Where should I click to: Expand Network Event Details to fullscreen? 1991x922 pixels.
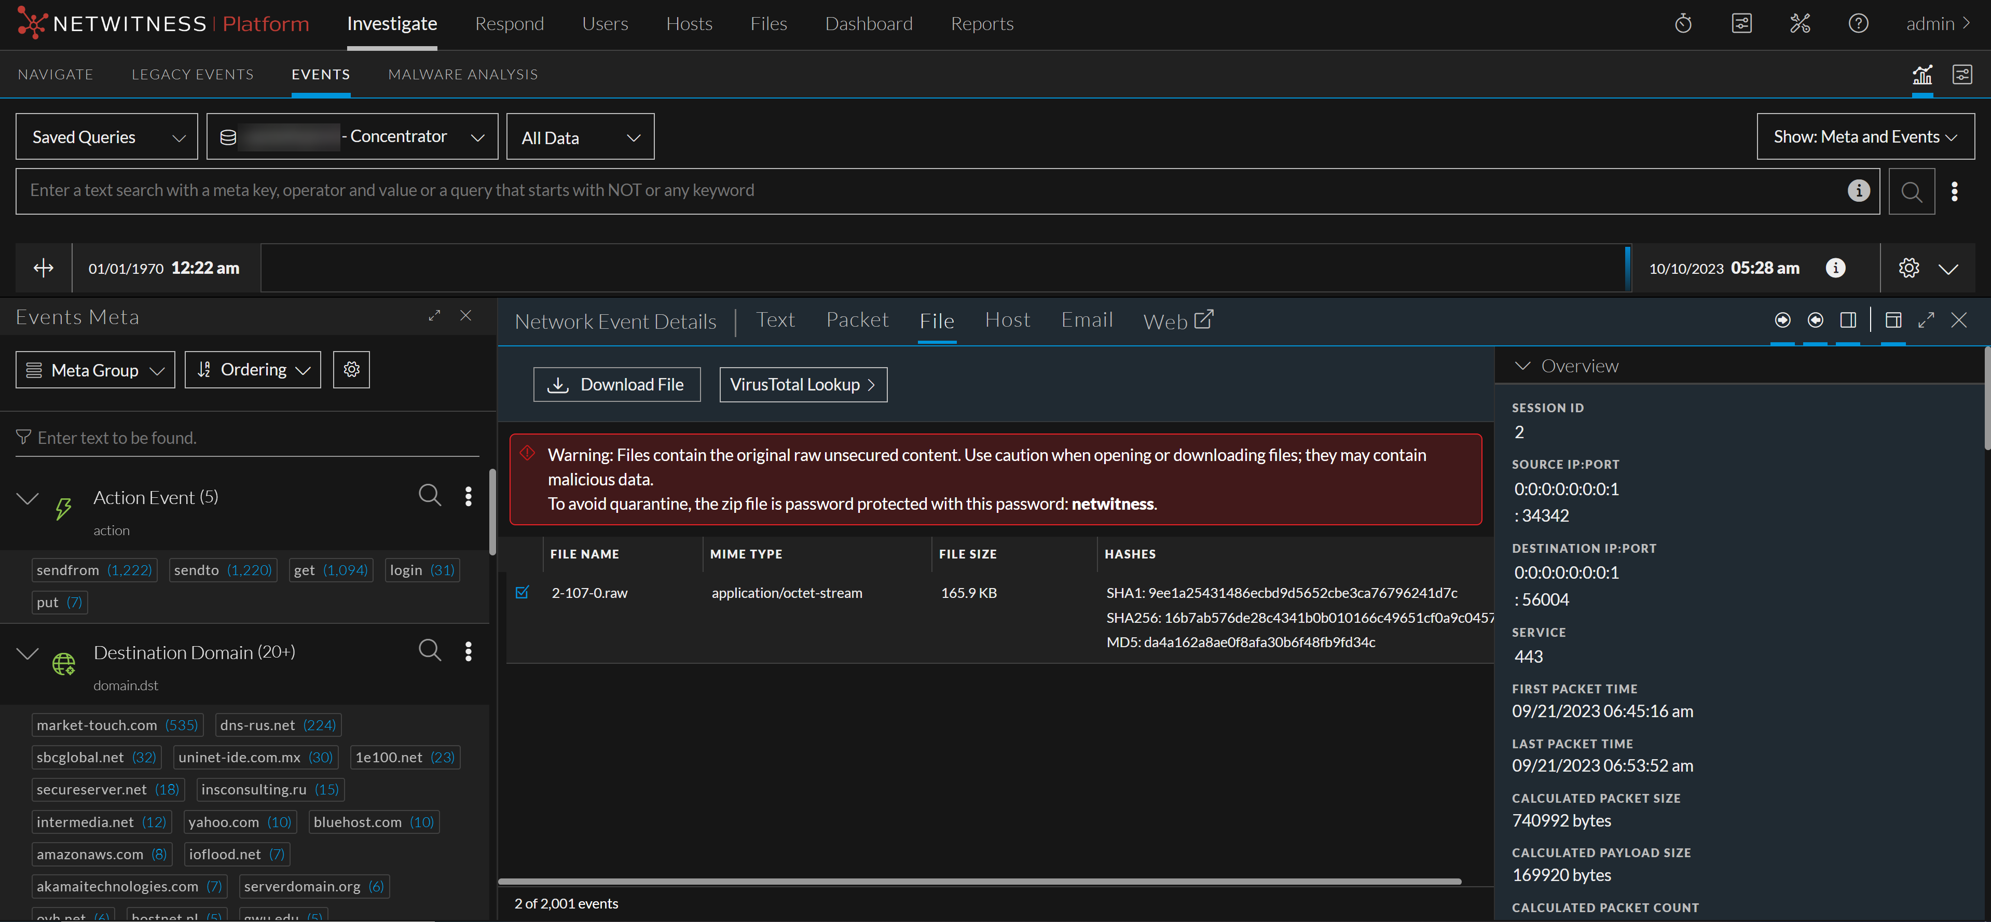pos(1926,319)
